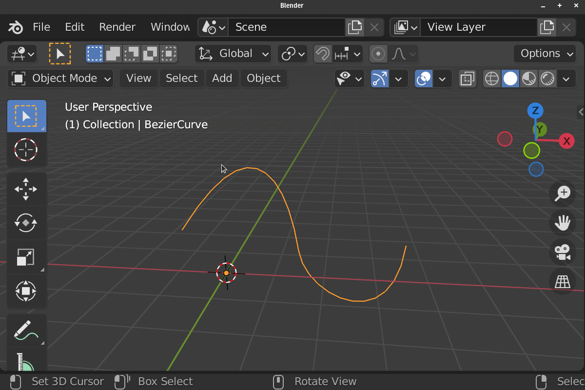Remove the Scene with X button
The image size is (585, 390).
[374, 27]
